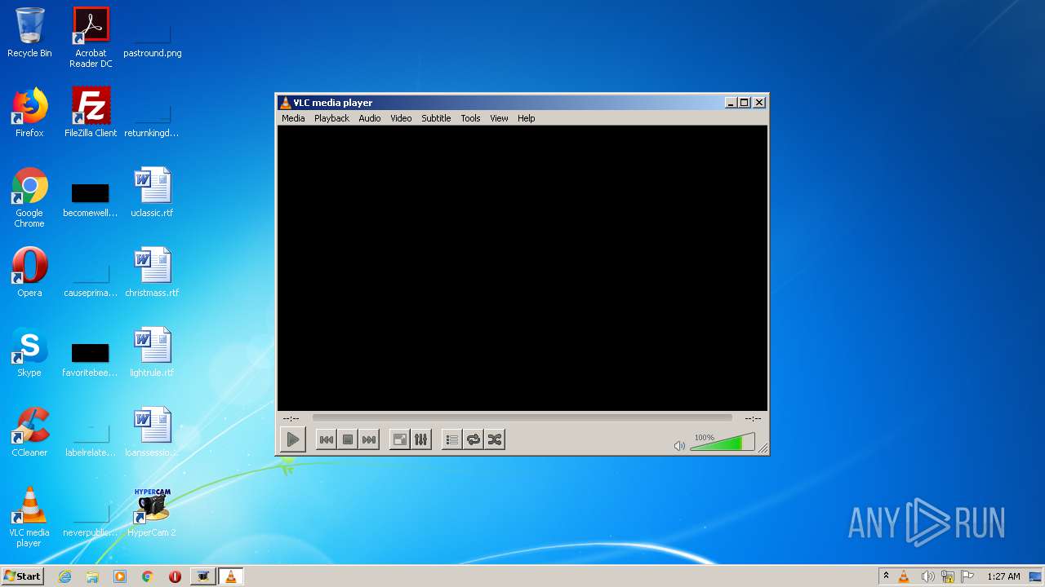Click the Play button in VLC
This screenshot has width=1045, height=587.
292,439
